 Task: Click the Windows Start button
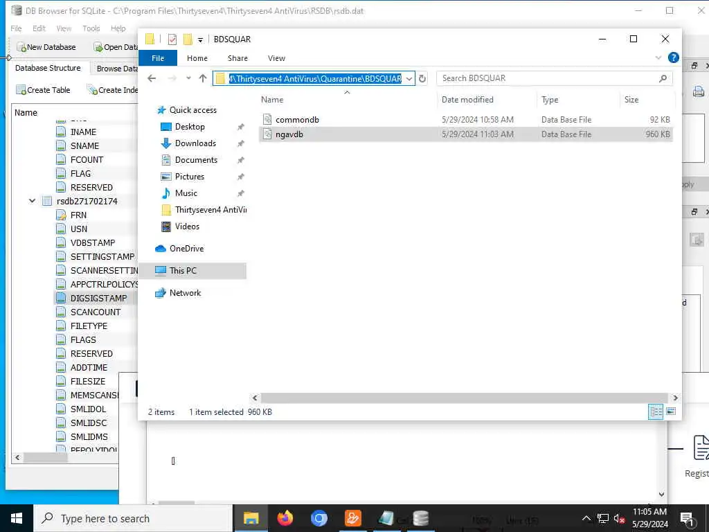click(17, 518)
